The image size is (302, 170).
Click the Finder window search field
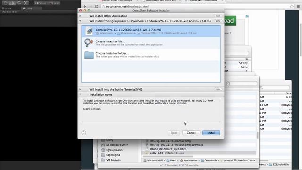pyautogui.click(x=242, y=83)
